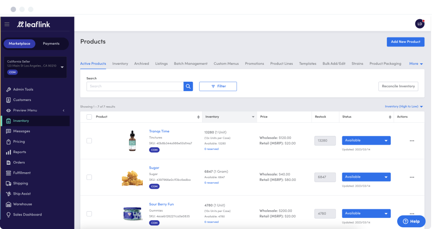
Task: Open the Bulk Add/Edit tab
Action: (x=334, y=64)
